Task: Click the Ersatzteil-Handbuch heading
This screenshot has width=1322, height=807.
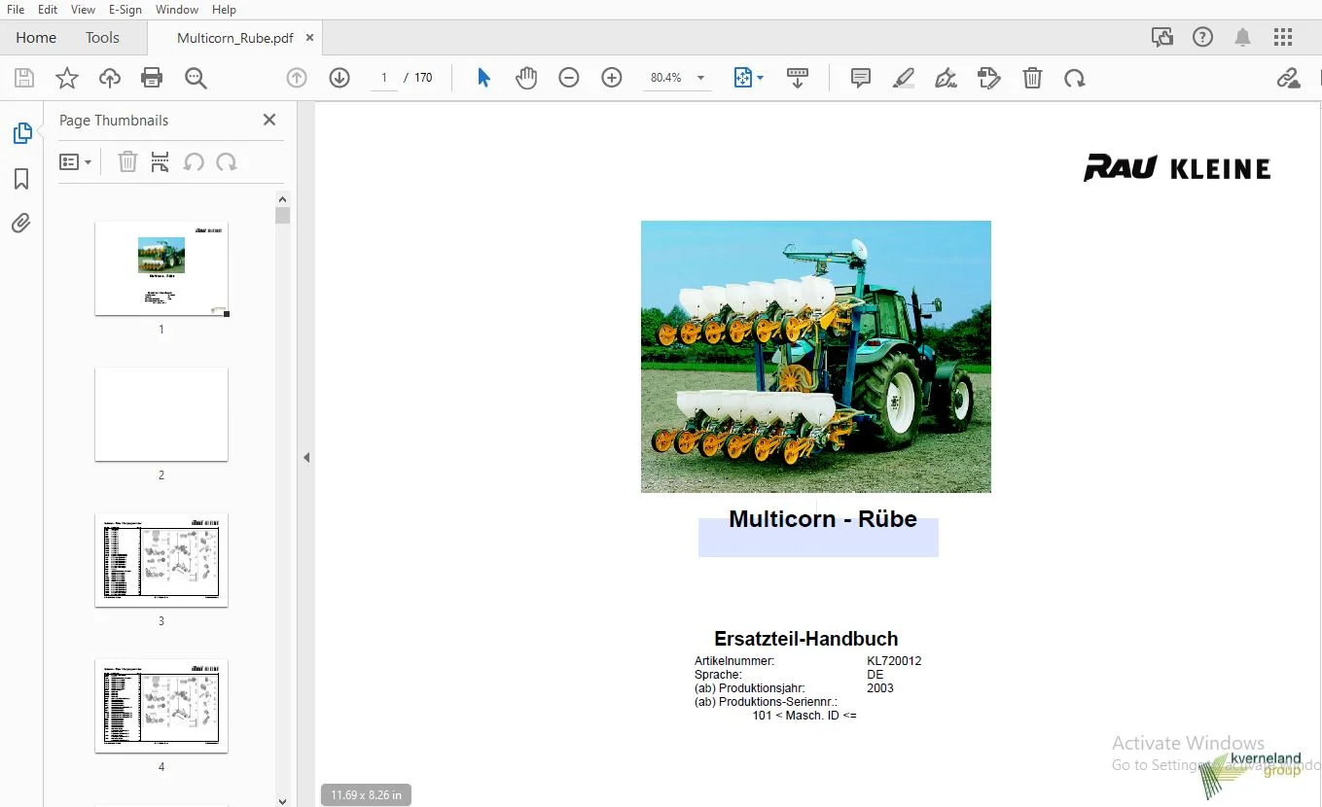Action: point(806,639)
